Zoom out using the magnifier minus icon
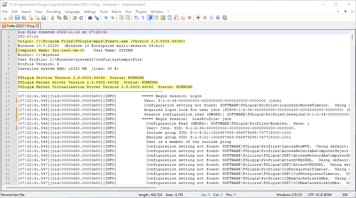This screenshot has width=356, height=198. 112,18
